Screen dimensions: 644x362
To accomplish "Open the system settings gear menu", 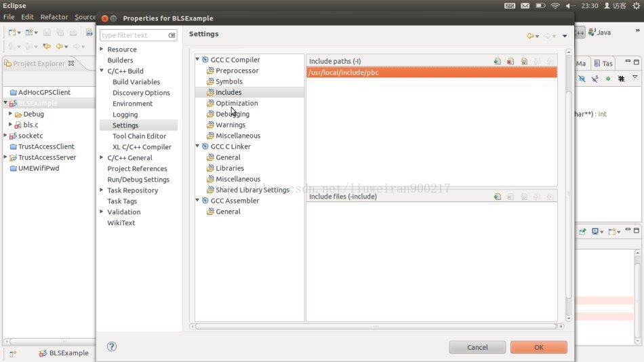I will tap(636, 5).
